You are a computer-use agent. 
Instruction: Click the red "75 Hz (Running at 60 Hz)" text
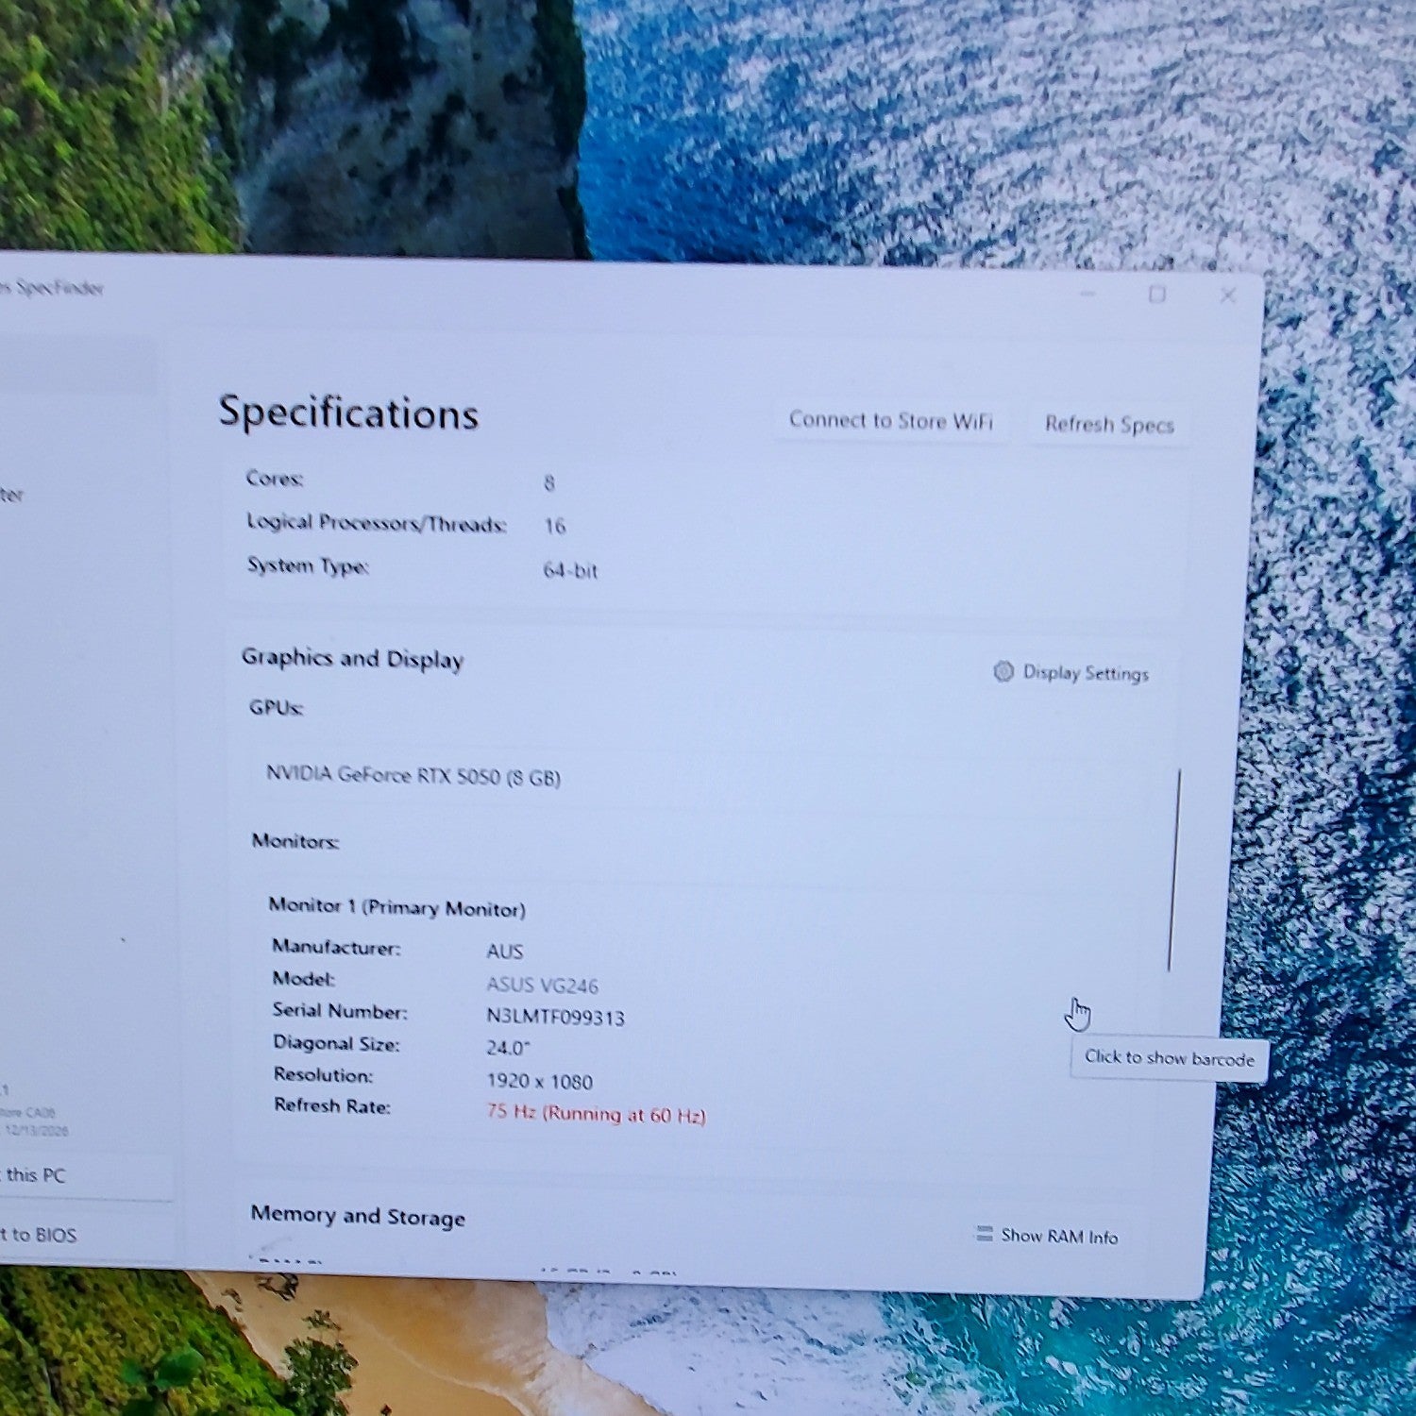point(596,1114)
